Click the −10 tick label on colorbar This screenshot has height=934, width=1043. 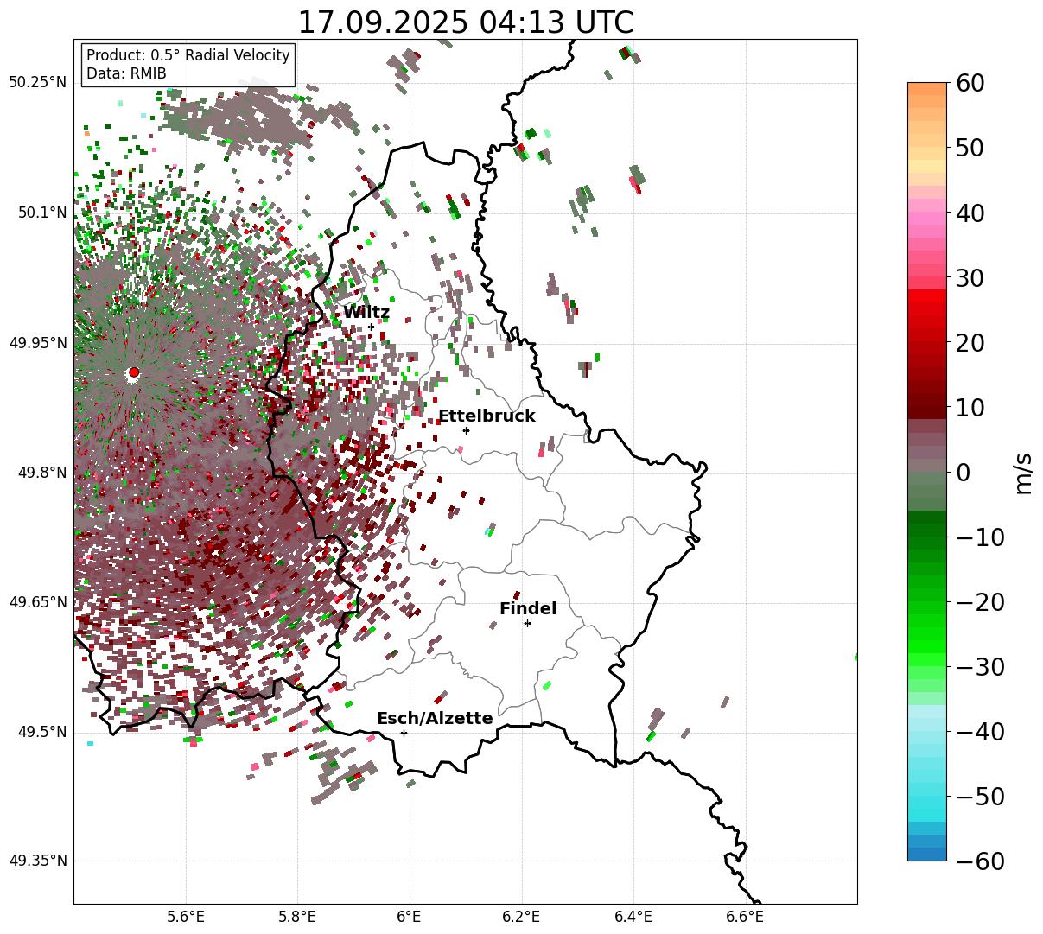coord(980,537)
